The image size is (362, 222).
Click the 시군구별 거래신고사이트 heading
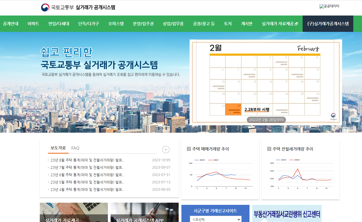(x=215, y=211)
